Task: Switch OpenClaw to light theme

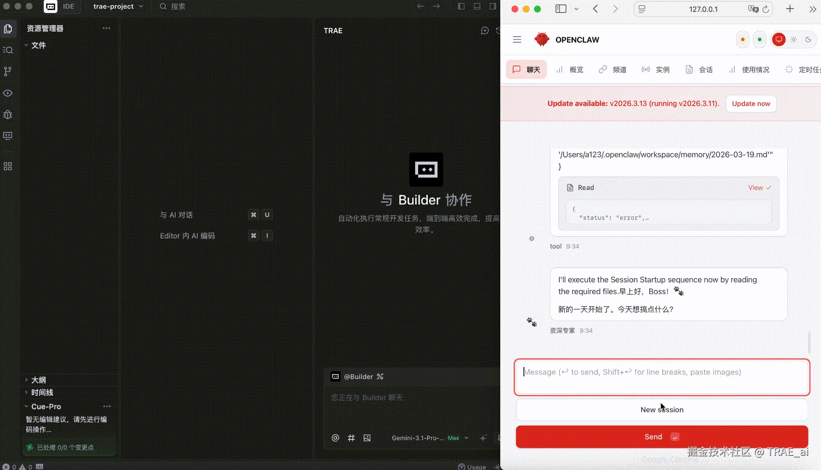Action: [794, 40]
